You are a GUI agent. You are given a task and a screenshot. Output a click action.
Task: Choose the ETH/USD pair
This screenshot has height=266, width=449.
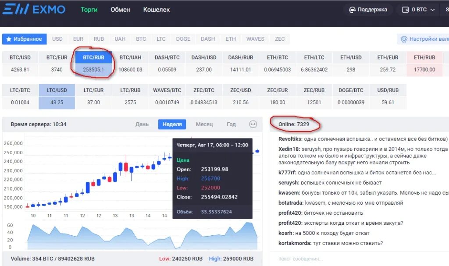pyautogui.click(x=351, y=64)
